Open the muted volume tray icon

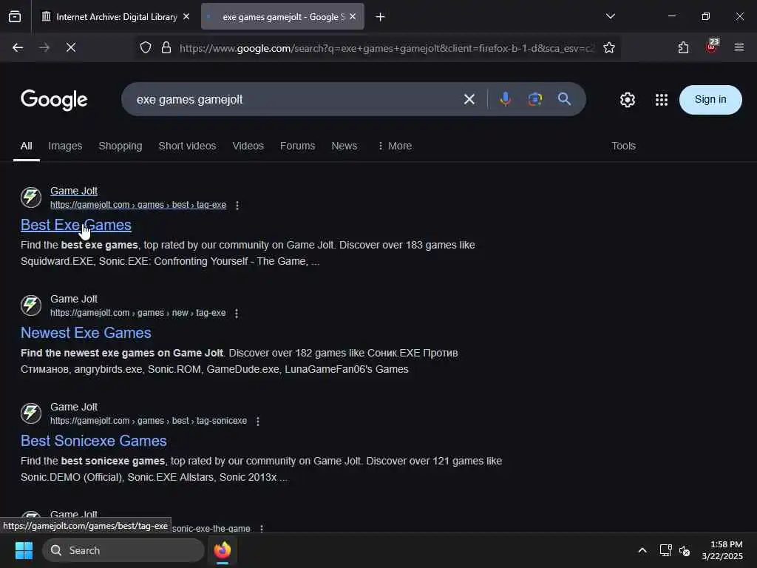(x=685, y=550)
